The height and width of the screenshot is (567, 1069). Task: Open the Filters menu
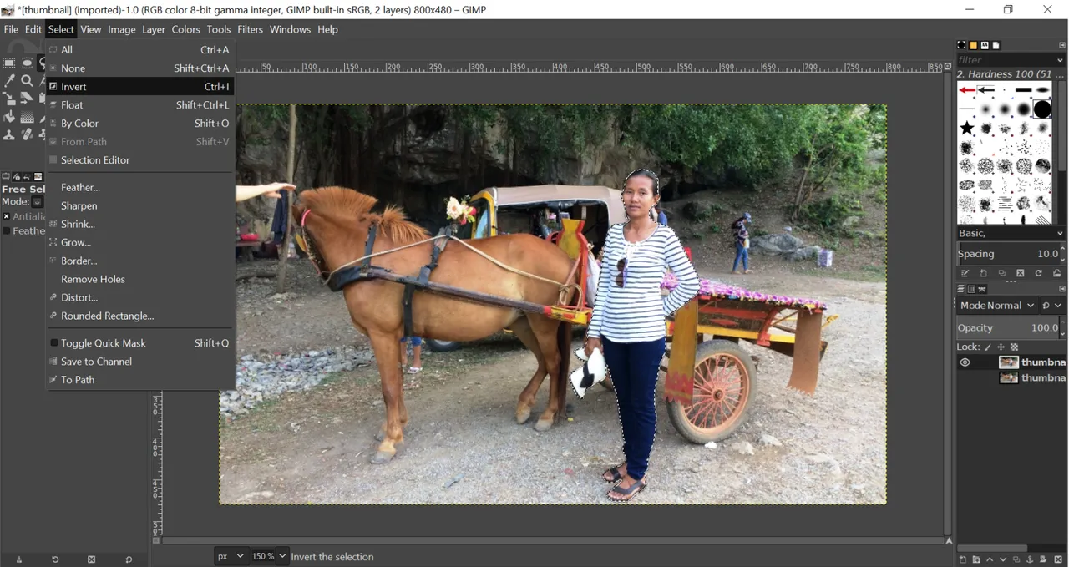[x=250, y=29]
